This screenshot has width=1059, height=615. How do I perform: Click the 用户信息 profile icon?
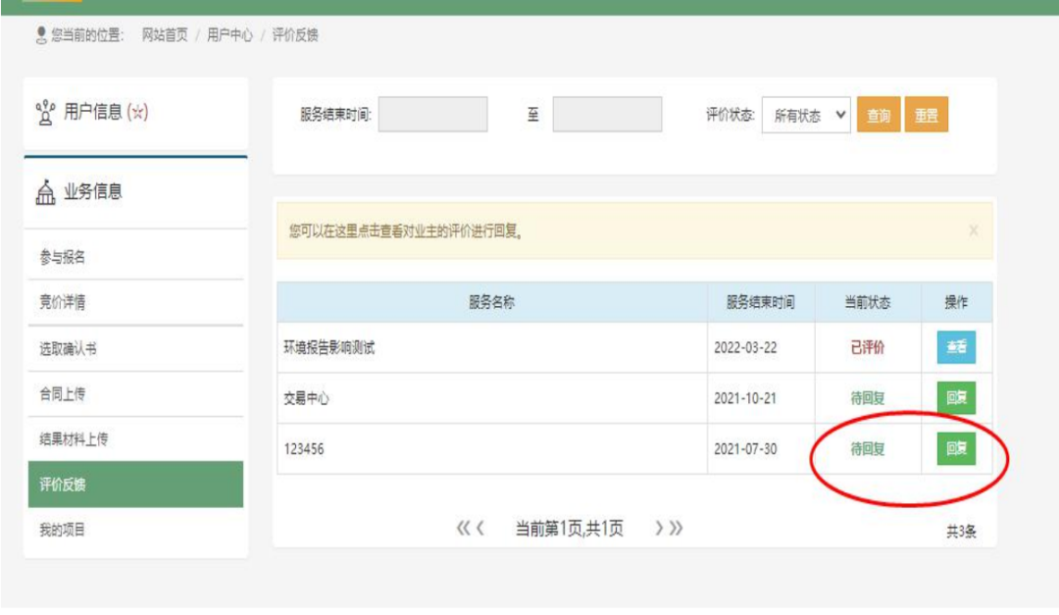pyautogui.click(x=45, y=112)
